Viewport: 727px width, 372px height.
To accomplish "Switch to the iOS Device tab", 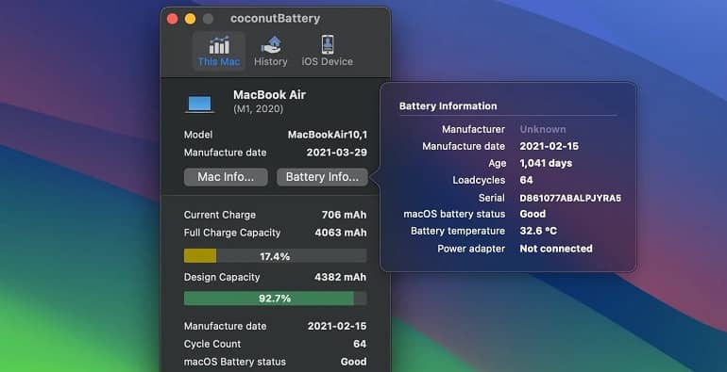I will tap(328, 51).
